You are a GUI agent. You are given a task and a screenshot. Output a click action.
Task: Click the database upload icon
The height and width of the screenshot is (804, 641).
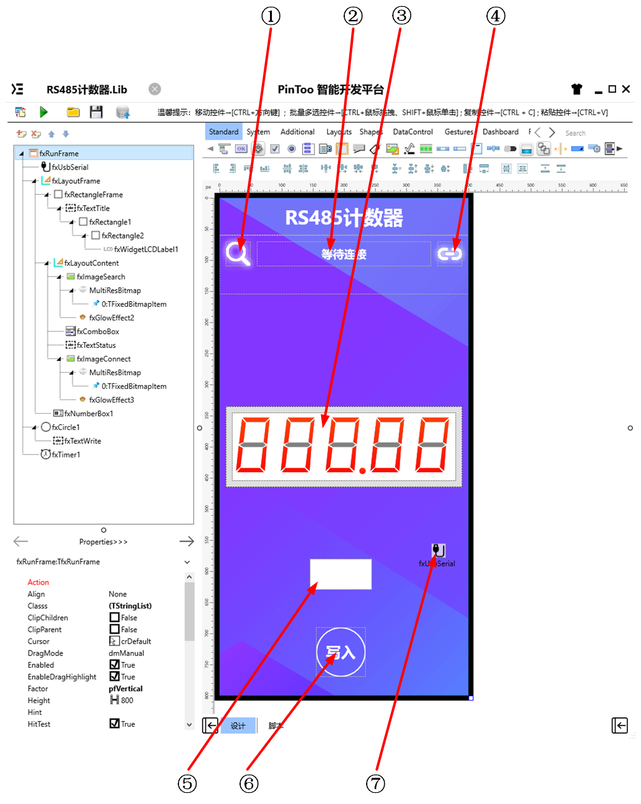123,112
